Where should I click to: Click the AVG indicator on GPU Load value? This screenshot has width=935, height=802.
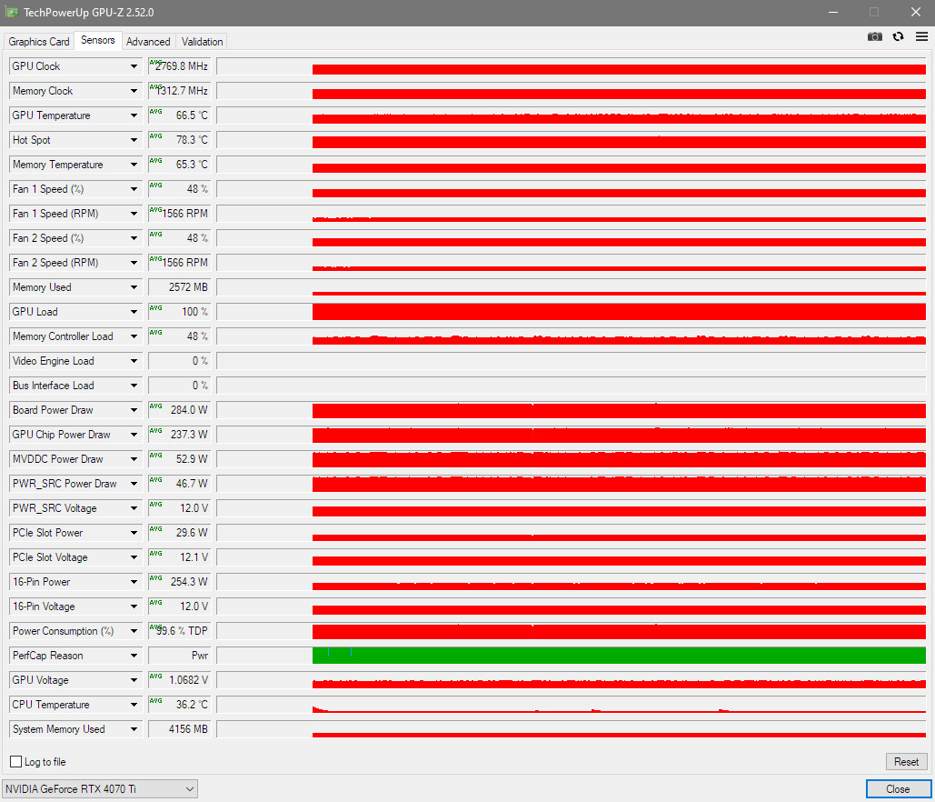tap(155, 308)
